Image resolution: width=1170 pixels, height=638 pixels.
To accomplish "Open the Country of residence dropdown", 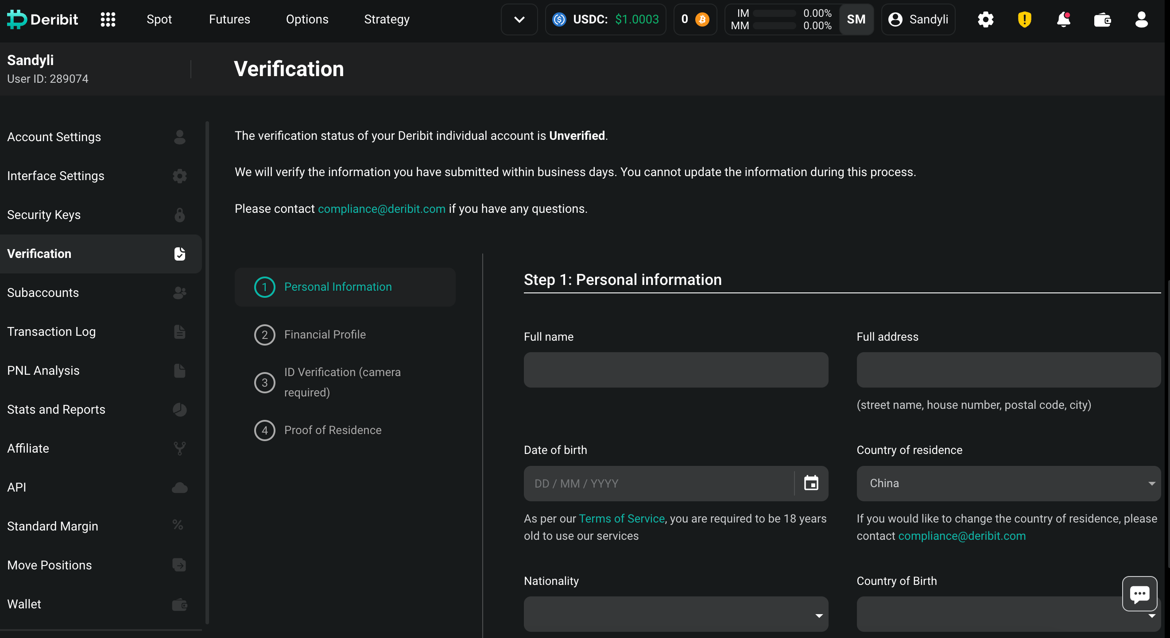I will click(1008, 483).
